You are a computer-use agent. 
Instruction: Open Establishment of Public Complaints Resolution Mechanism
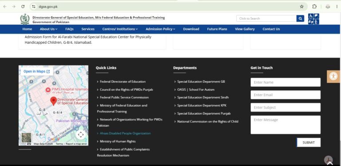[123, 152]
